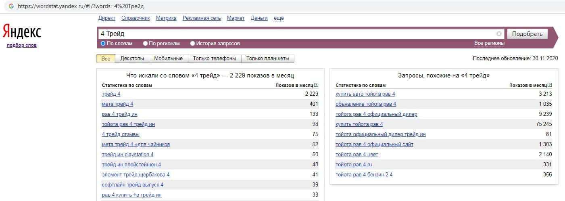Click the Google site icon in address bar

click(x=11, y=6)
